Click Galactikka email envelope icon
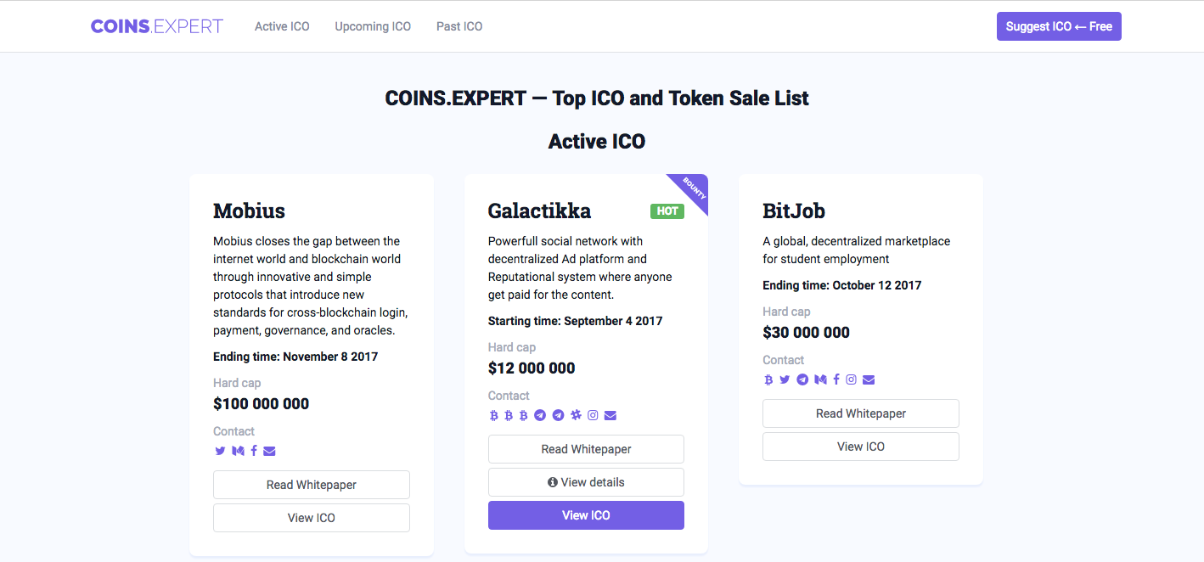Screen dimensions: 1204x562 coord(610,415)
